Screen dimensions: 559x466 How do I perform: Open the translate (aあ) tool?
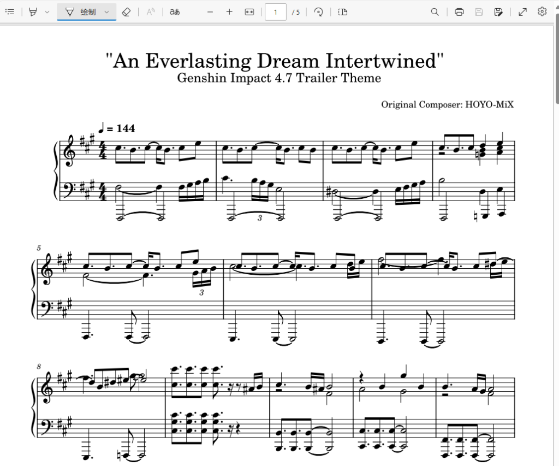(x=175, y=12)
